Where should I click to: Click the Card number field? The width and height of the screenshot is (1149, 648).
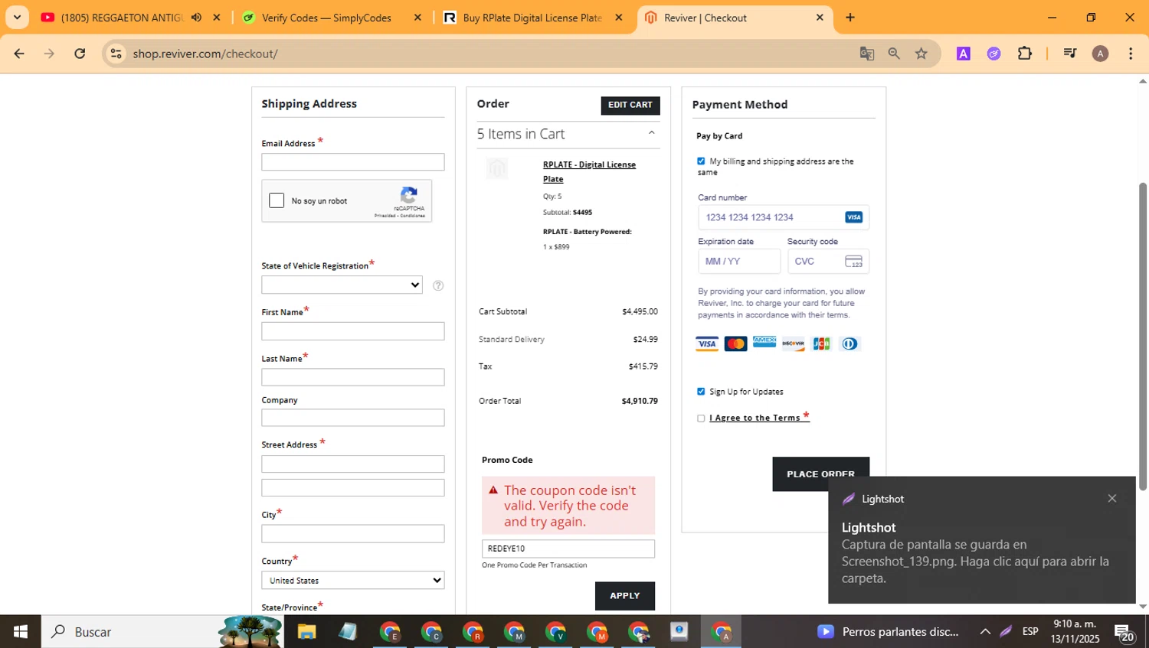[x=784, y=217]
